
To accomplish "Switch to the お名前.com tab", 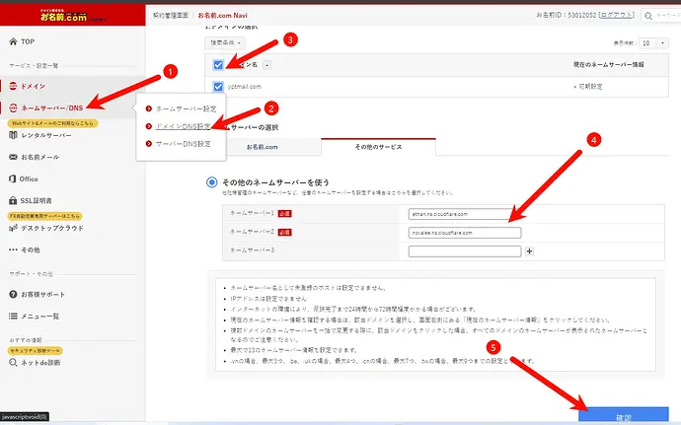I will pyautogui.click(x=262, y=147).
